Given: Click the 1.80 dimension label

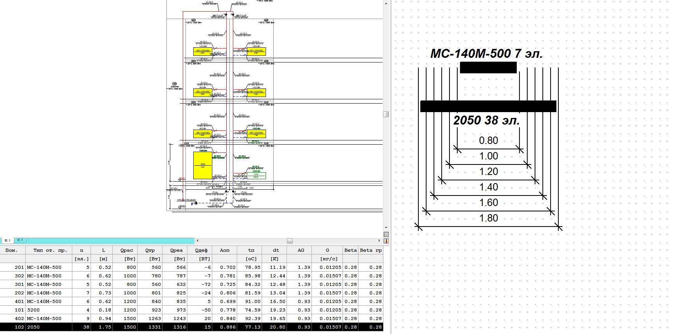Looking at the screenshot, I should [488, 218].
